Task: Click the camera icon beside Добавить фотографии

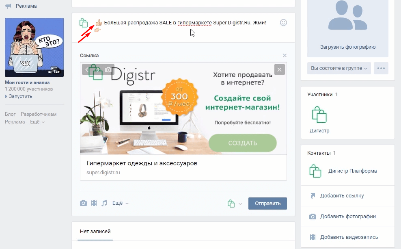Action: 313,217
